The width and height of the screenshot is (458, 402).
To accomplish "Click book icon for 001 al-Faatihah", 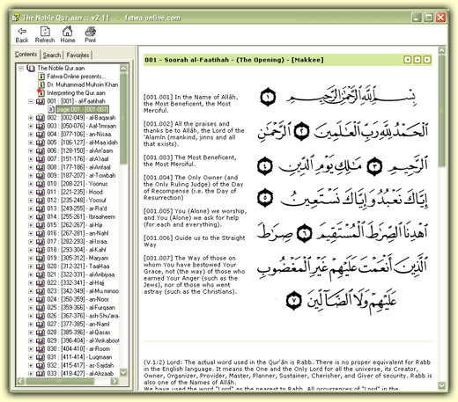I will pos(41,101).
